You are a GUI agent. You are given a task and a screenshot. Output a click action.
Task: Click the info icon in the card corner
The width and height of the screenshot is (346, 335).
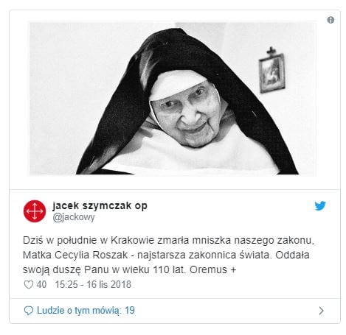click(331, 20)
